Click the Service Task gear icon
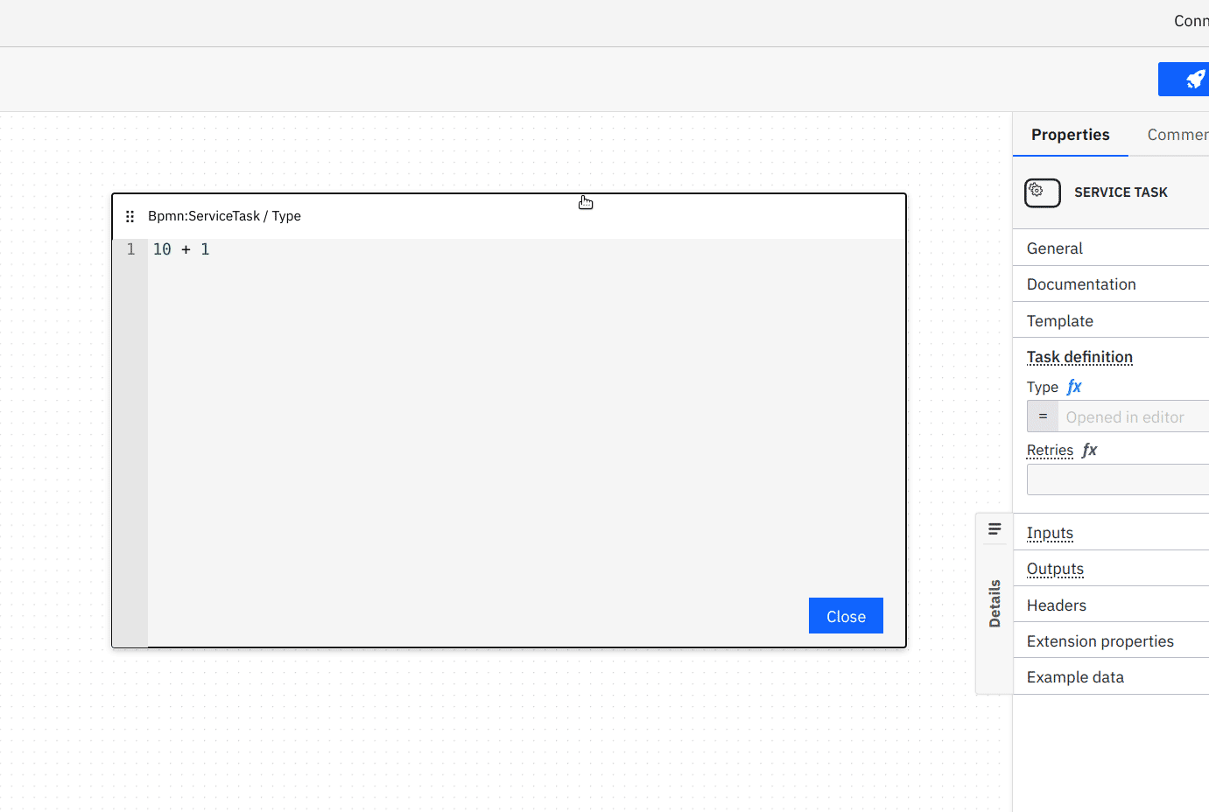1209x812 pixels. (1042, 192)
